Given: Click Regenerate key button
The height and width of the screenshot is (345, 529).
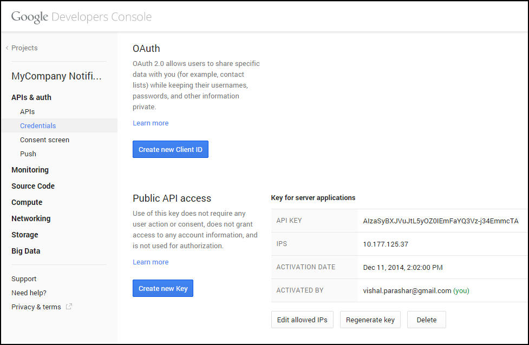Looking at the screenshot, I should pyautogui.click(x=370, y=320).
